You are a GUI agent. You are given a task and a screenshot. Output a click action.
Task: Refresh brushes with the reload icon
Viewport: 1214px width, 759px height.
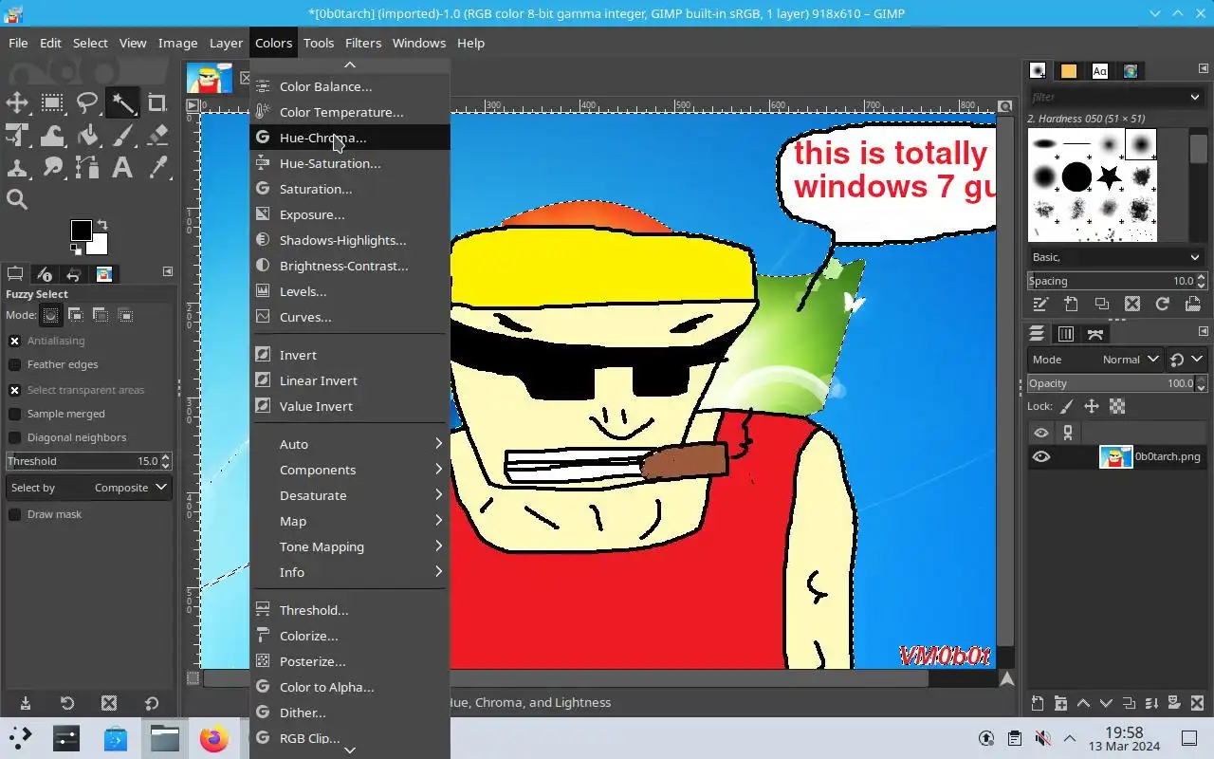coord(1163,305)
